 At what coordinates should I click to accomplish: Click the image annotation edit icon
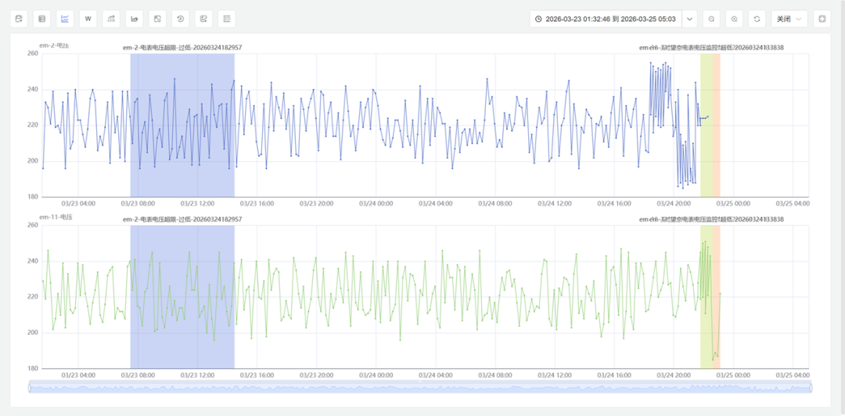[x=203, y=19]
